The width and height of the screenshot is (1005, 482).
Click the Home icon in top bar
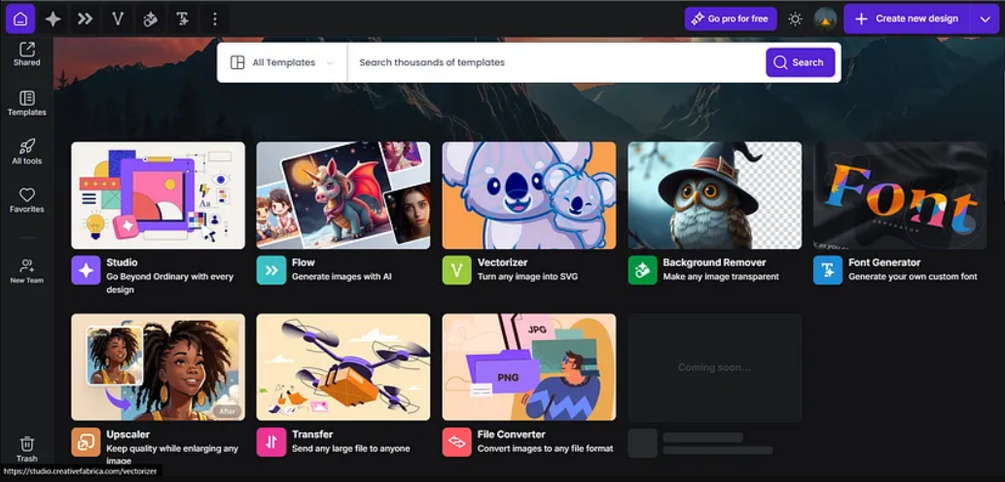[x=19, y=18]
